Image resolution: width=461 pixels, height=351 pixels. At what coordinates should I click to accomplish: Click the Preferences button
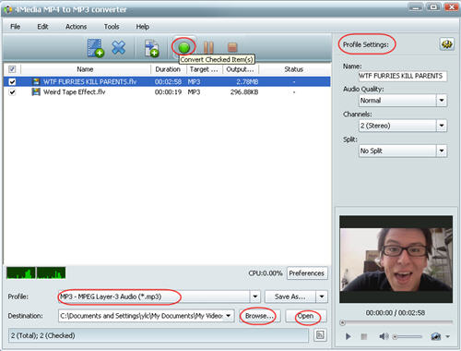tap(307, 273)
